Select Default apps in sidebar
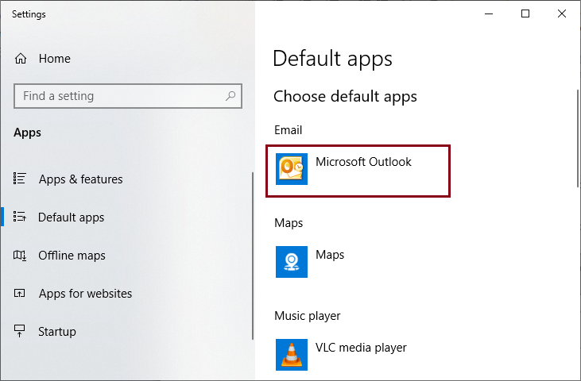The height and width of the screenshot is (381, 581). (72, 217)
